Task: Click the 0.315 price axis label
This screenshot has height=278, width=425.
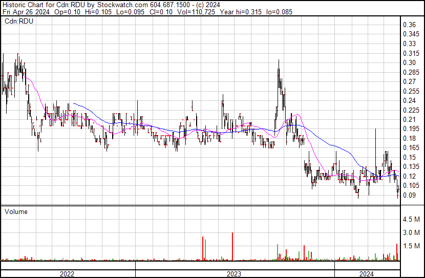Action: [411, 53]
